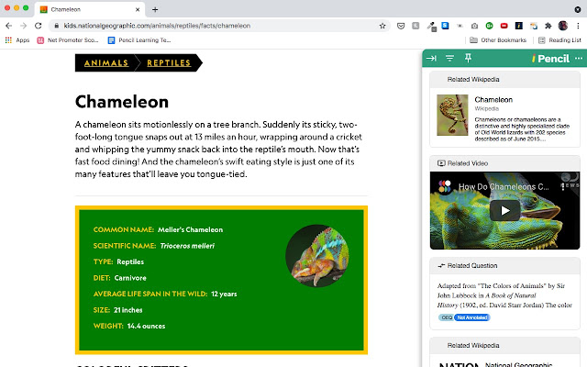Click the Pocket extension icon
Screen dimensions: 587x367
coord(401,26)
